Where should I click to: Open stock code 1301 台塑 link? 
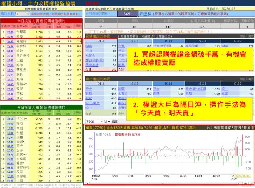pos(10,133)
